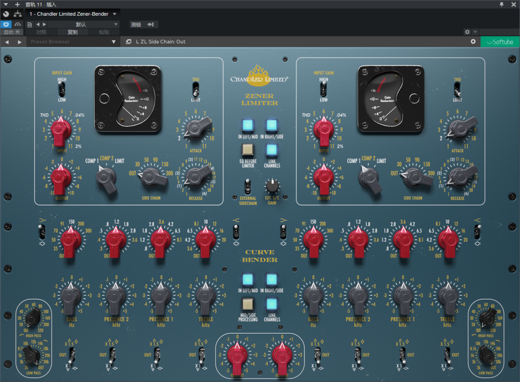Click left HIGH PASS filter knob

coord(33,318)
